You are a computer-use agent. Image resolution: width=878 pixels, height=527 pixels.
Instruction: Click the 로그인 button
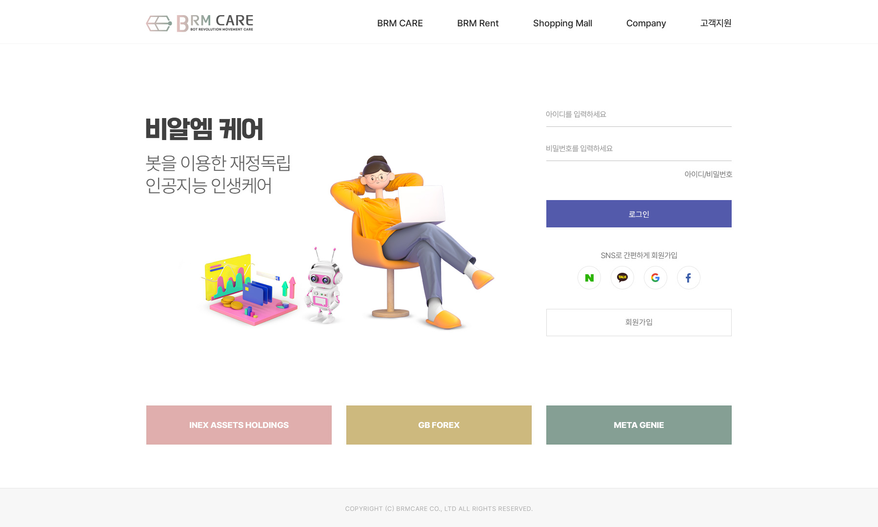(639, 214)
